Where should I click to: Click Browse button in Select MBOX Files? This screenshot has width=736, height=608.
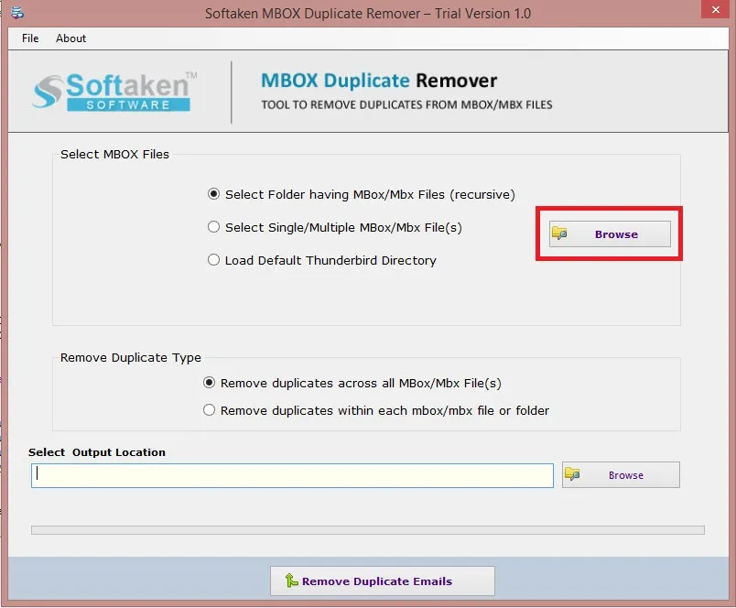(610, 233)
